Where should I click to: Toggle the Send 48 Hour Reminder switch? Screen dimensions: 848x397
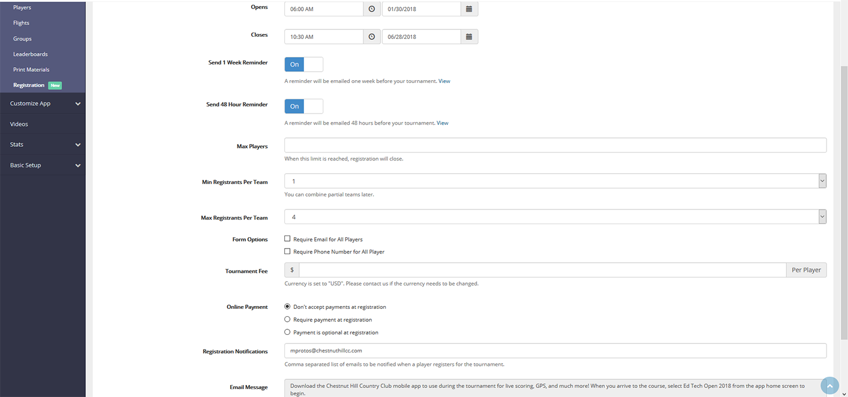coord(304,106)
